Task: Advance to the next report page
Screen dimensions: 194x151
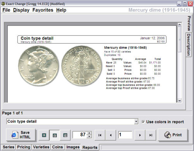Action: (140, 135)
